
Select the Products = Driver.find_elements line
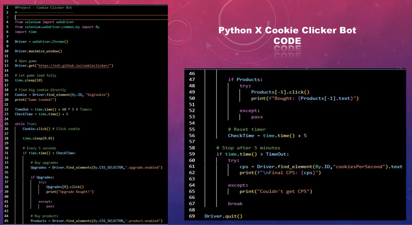[96, 221]
